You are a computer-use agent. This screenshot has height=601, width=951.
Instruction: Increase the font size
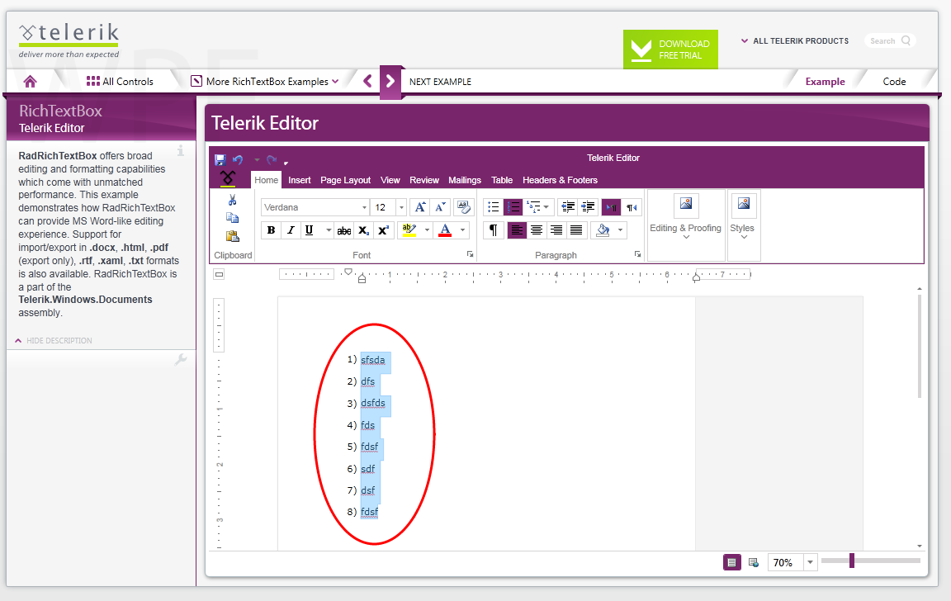(419, 207)
